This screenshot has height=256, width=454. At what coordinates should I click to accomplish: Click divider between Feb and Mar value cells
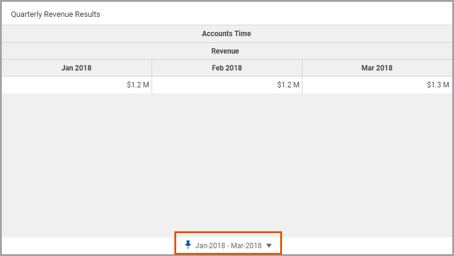(302, 85)
